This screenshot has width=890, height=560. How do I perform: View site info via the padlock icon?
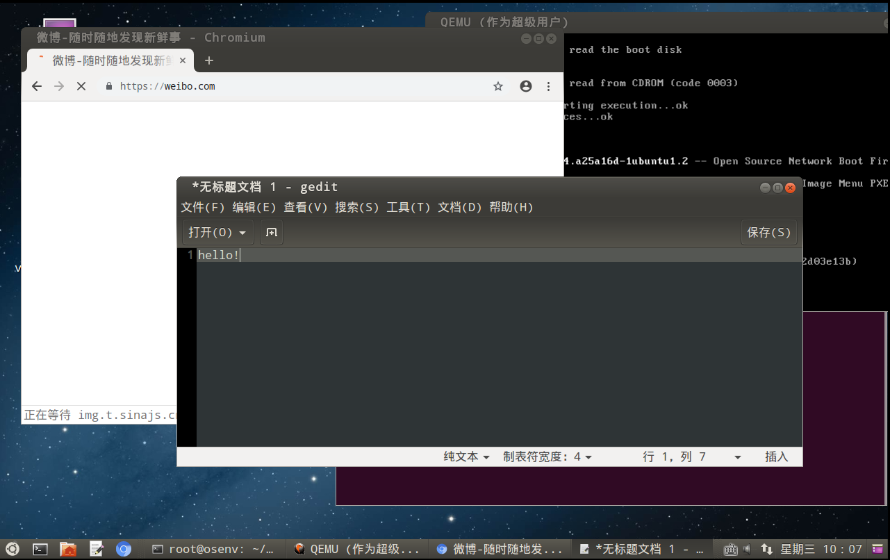pyautogui.click(x=108, y=86)
